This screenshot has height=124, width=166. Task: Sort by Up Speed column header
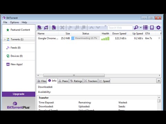(136, 33)
